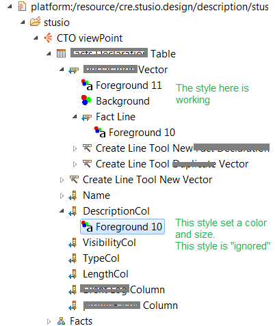Screen dimensions: 275x326
Task: Click the CTO viewPoint star icon
Action: pos(48,38)
